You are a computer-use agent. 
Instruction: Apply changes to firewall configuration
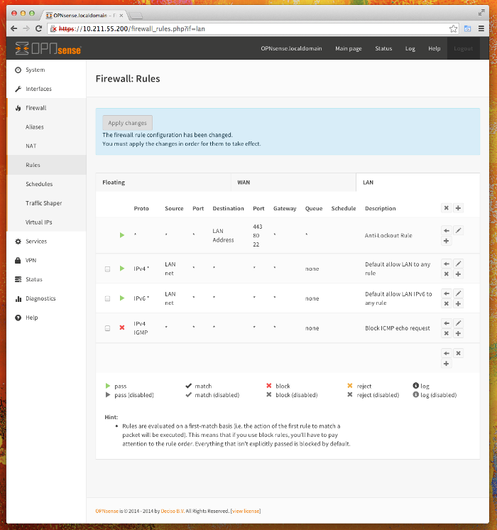tap(127, 123)
